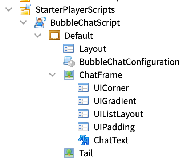Collapse the Default node arrow
This screenshot has width=183, height=161.
click(x=38, y=36)
